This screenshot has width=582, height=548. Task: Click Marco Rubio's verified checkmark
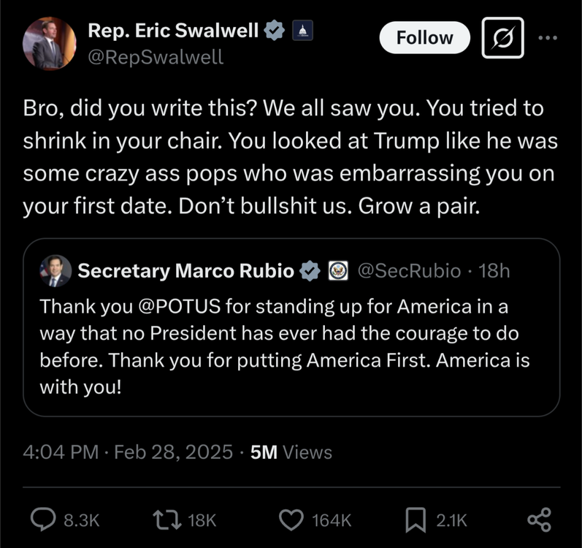(310, 271)
